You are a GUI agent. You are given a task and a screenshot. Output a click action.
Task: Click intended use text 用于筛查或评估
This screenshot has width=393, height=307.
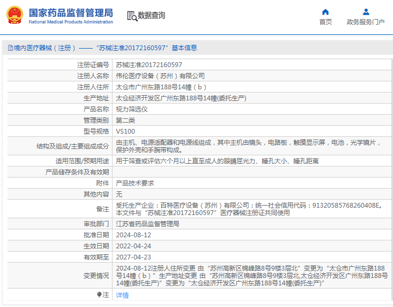(217, 161)
